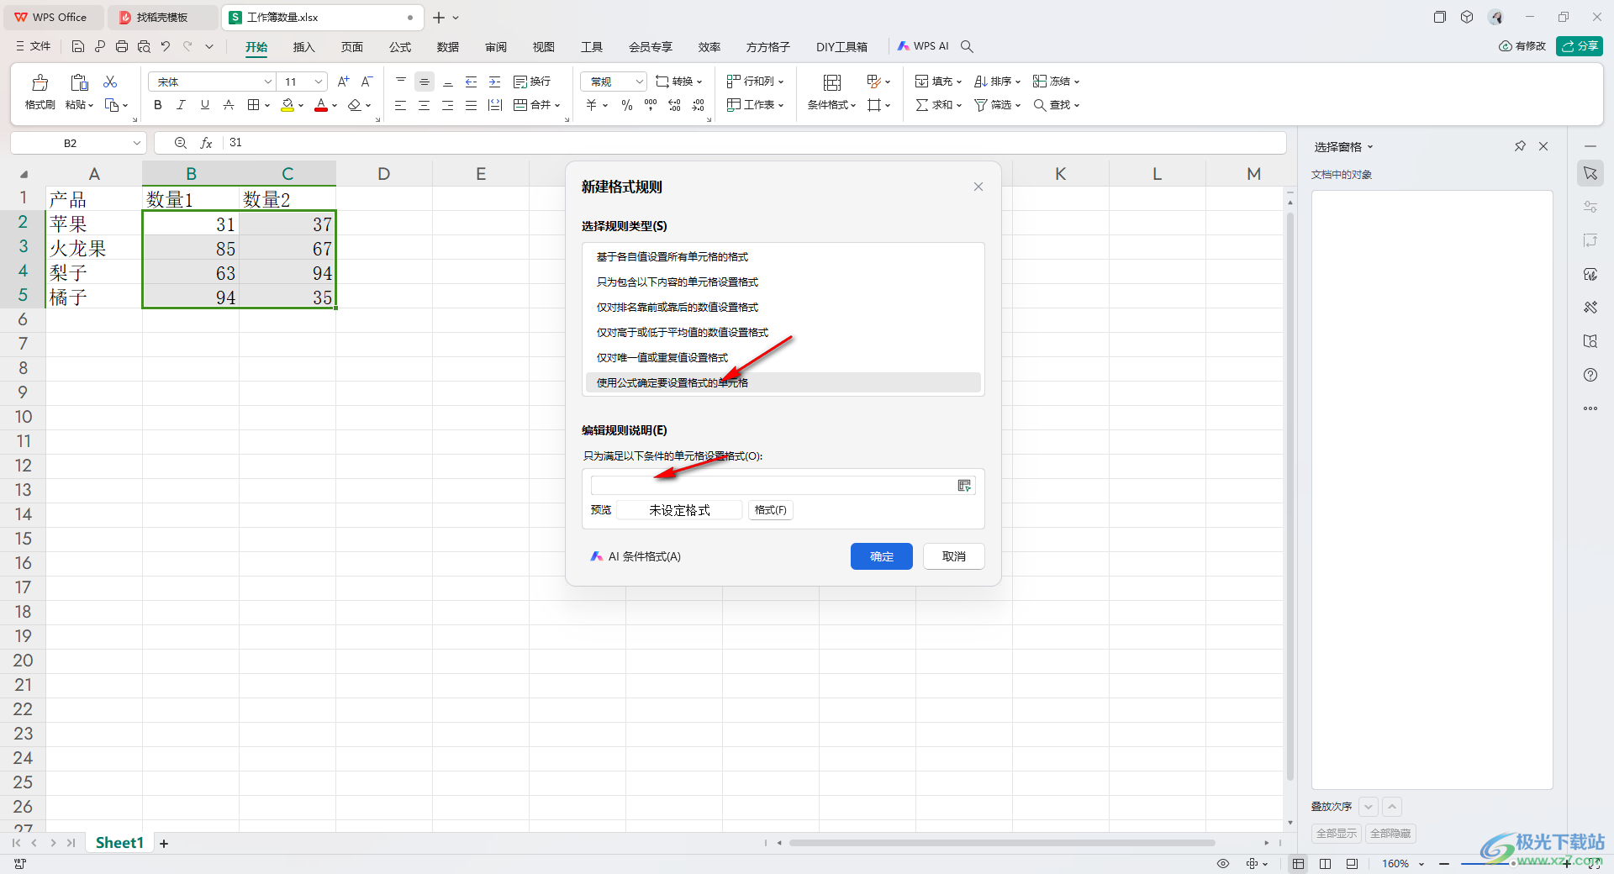Close the Selection Pane
Screen dimensions: 1614x874
(1543, 146)
